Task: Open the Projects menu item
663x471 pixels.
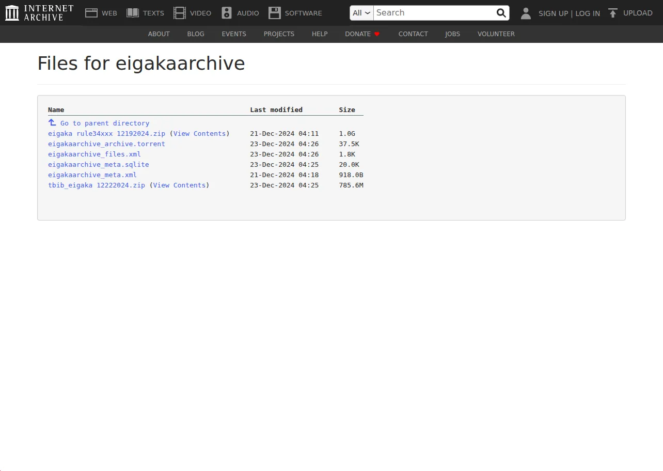Action: [279, 34]
